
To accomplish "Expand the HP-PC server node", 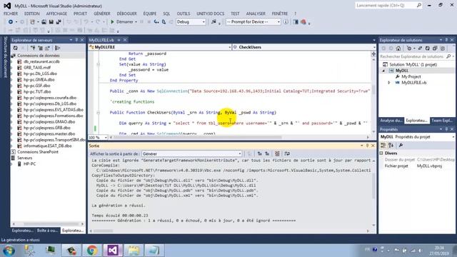I will point(11,164).
